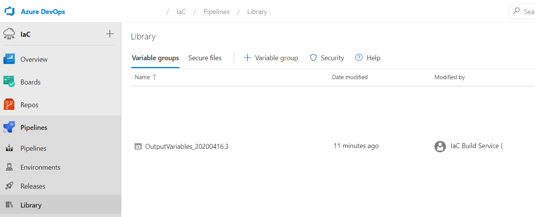Click the Library books icon
The height and width of the screenshot is (217, 535).
tap(9, 205)
